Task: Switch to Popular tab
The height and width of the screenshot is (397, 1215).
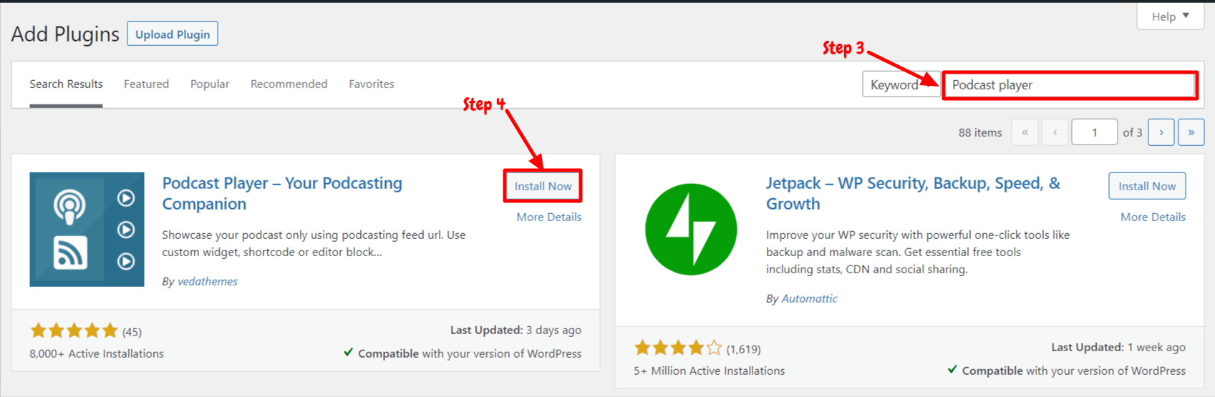Action: [210, 84]
